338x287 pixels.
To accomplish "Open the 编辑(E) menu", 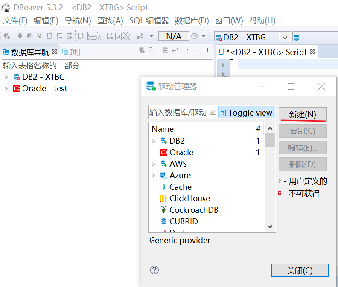I will click(x=46, y=21).
